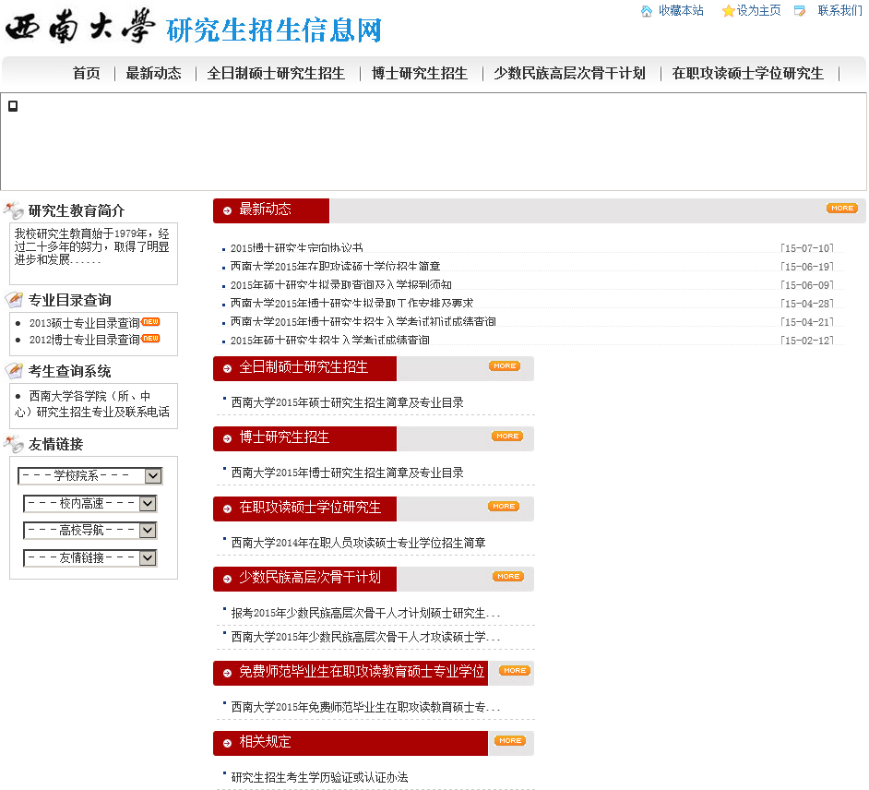Click MORE in 相关规定 section
This screenshot has height=790, width=869.
point(510,741)
